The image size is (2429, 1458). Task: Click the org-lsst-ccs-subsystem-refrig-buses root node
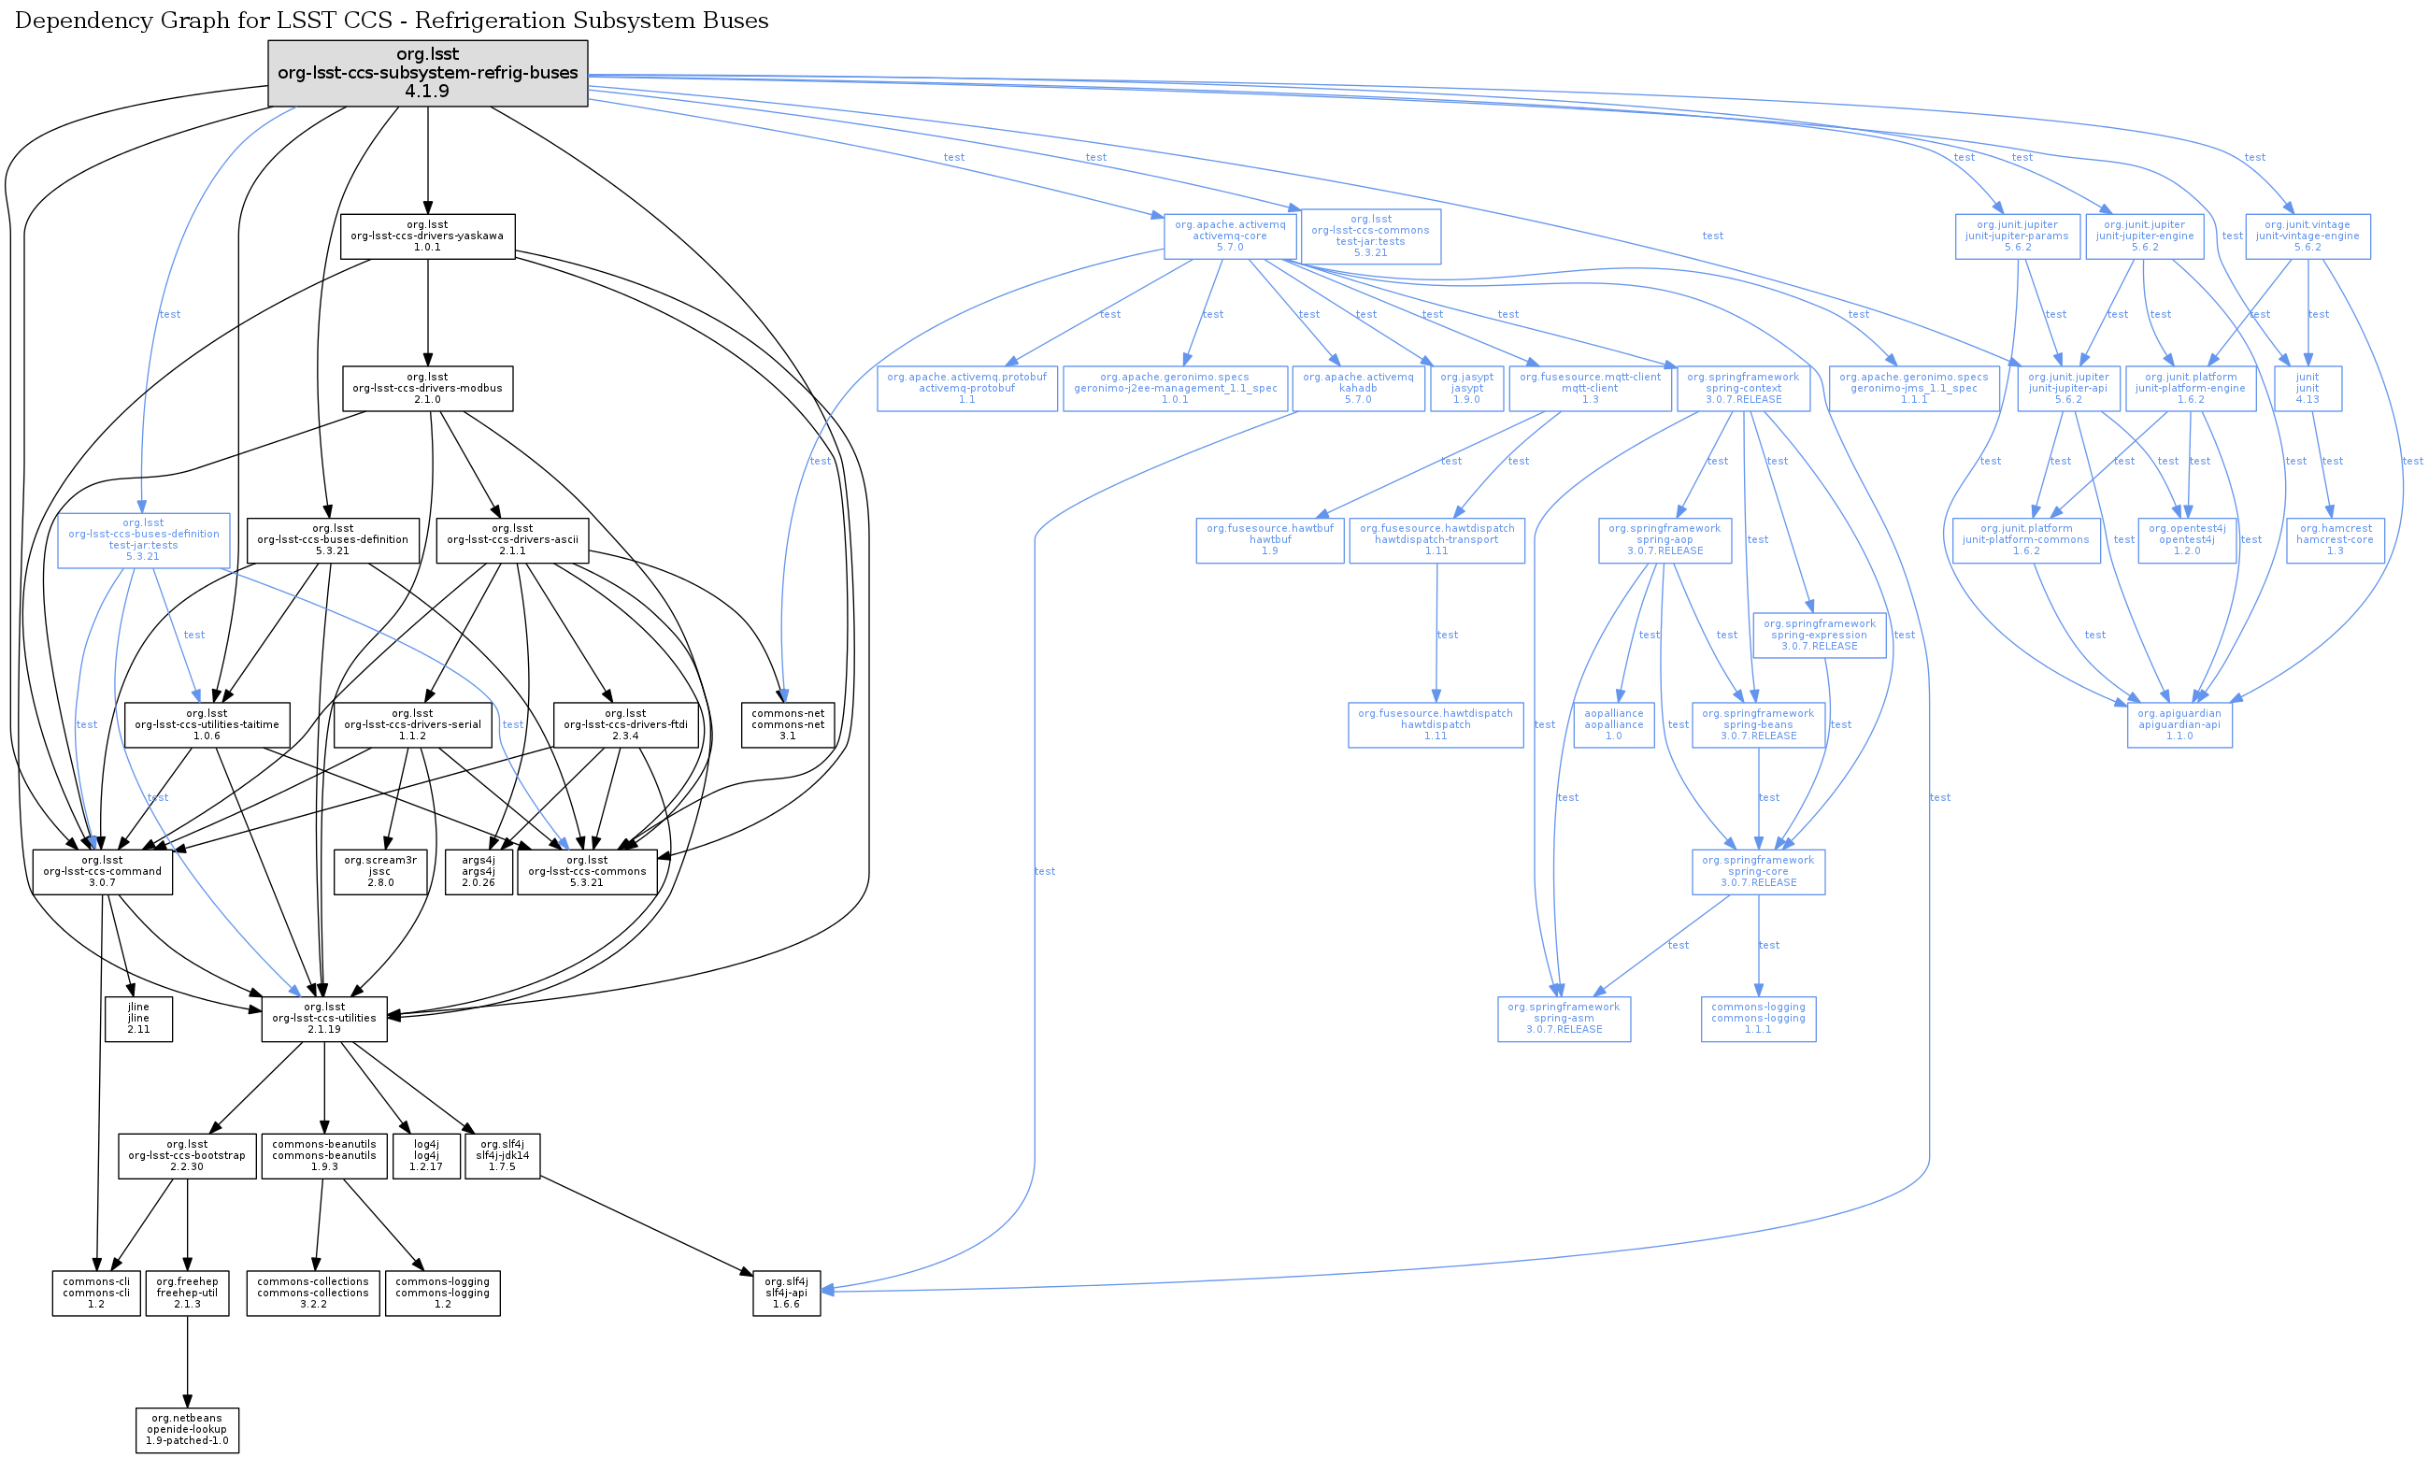427,73
